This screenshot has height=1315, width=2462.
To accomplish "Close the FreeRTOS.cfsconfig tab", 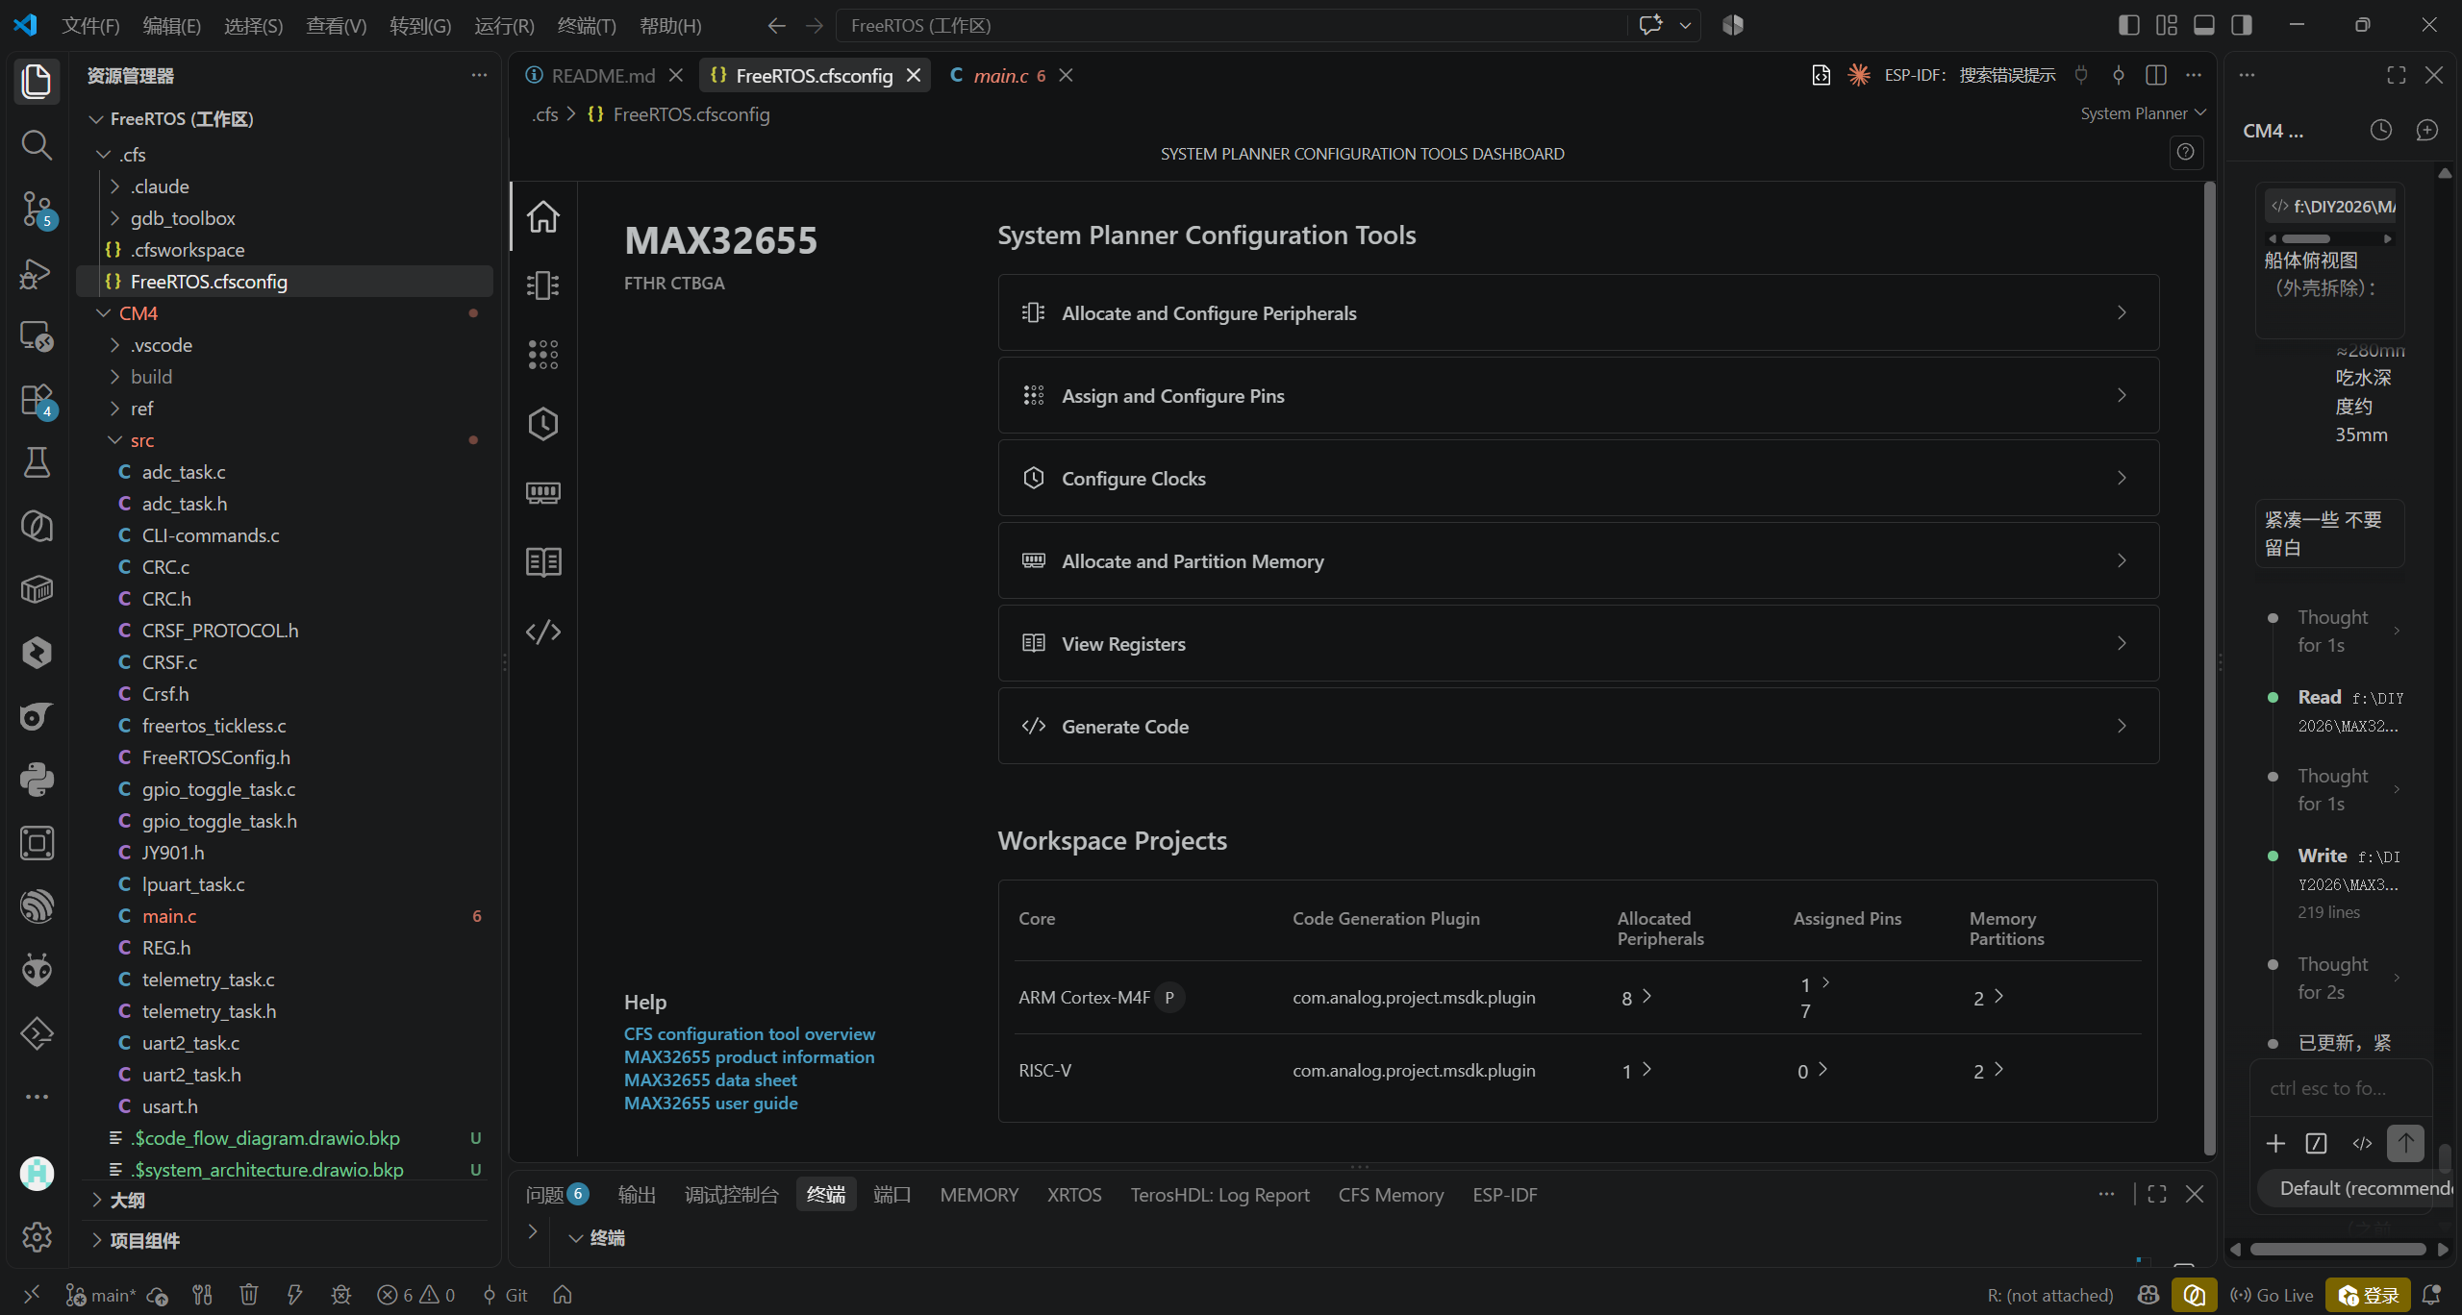I will 914,75.
